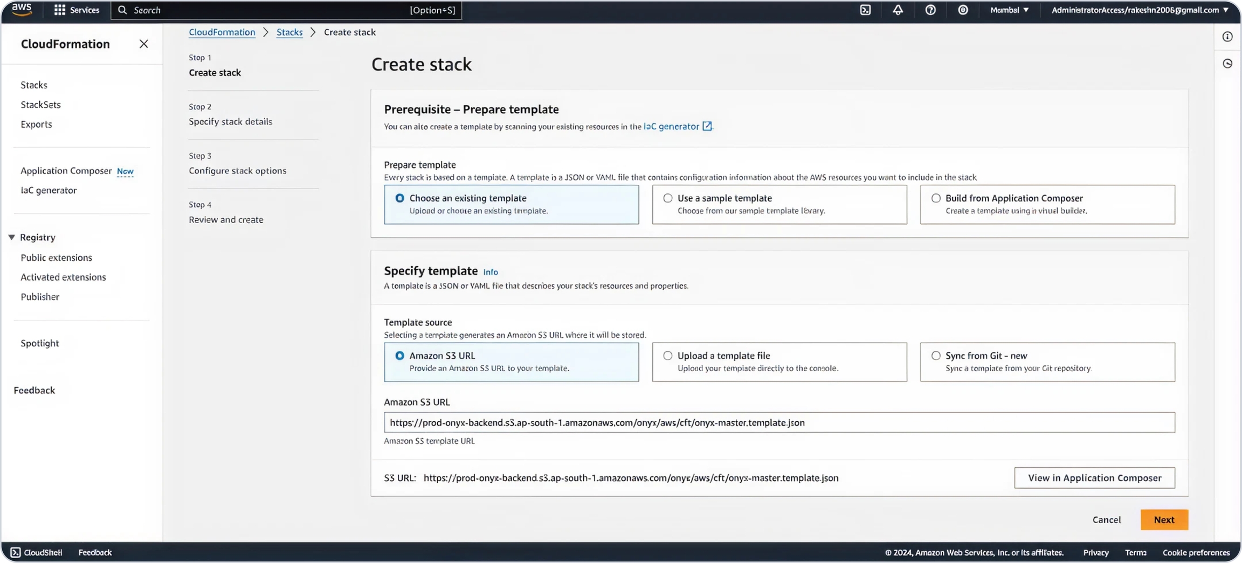The width and height of the screenshot is (1242, 563).
Task: Click the history clock icon on right edge
Action: tap(1227, 64)
